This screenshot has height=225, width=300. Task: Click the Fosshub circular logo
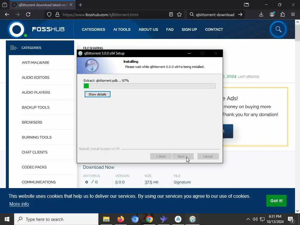coord(17,30)
